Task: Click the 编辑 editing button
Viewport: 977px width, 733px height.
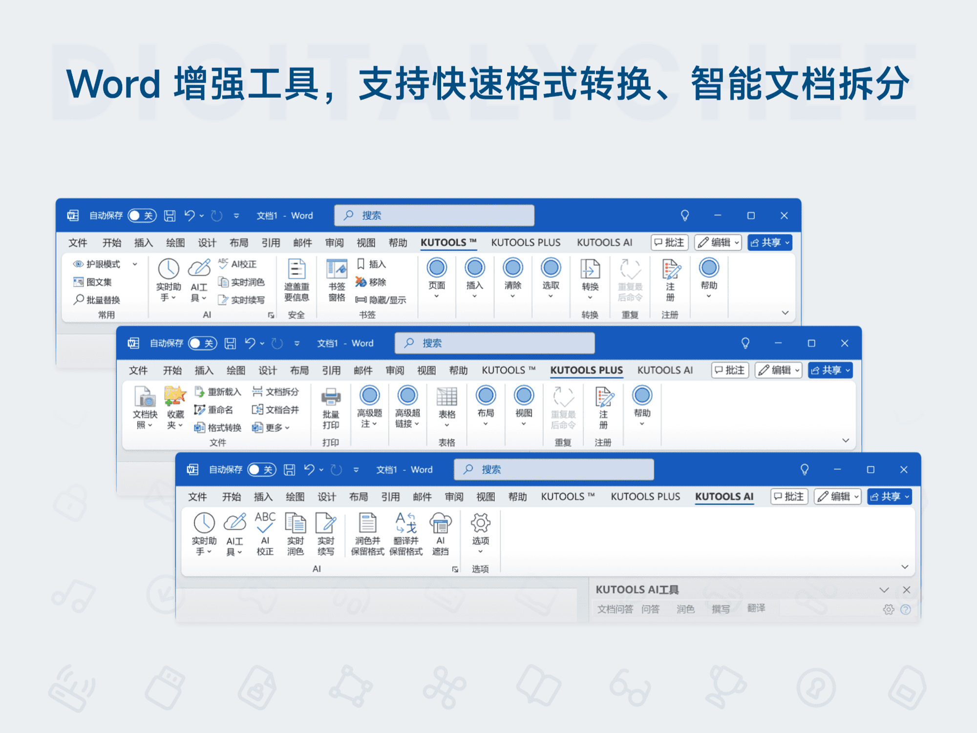Action: [x=837, y=496]
